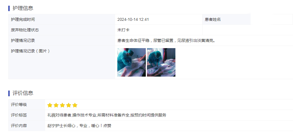Click the fourth yellow rating star
This screenshot has width=293, height=133.
pos(69,105)
